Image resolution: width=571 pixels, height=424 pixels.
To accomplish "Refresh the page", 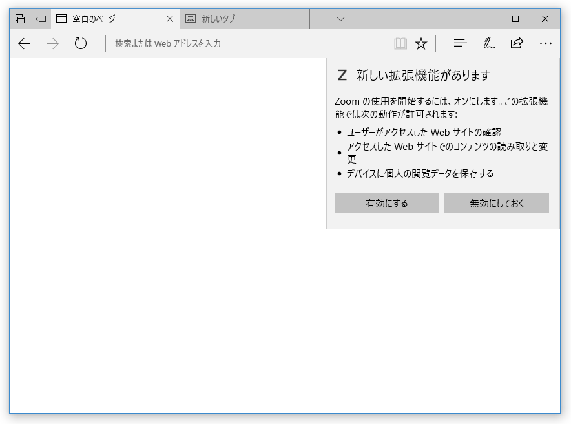I will (x=81, y=43).
